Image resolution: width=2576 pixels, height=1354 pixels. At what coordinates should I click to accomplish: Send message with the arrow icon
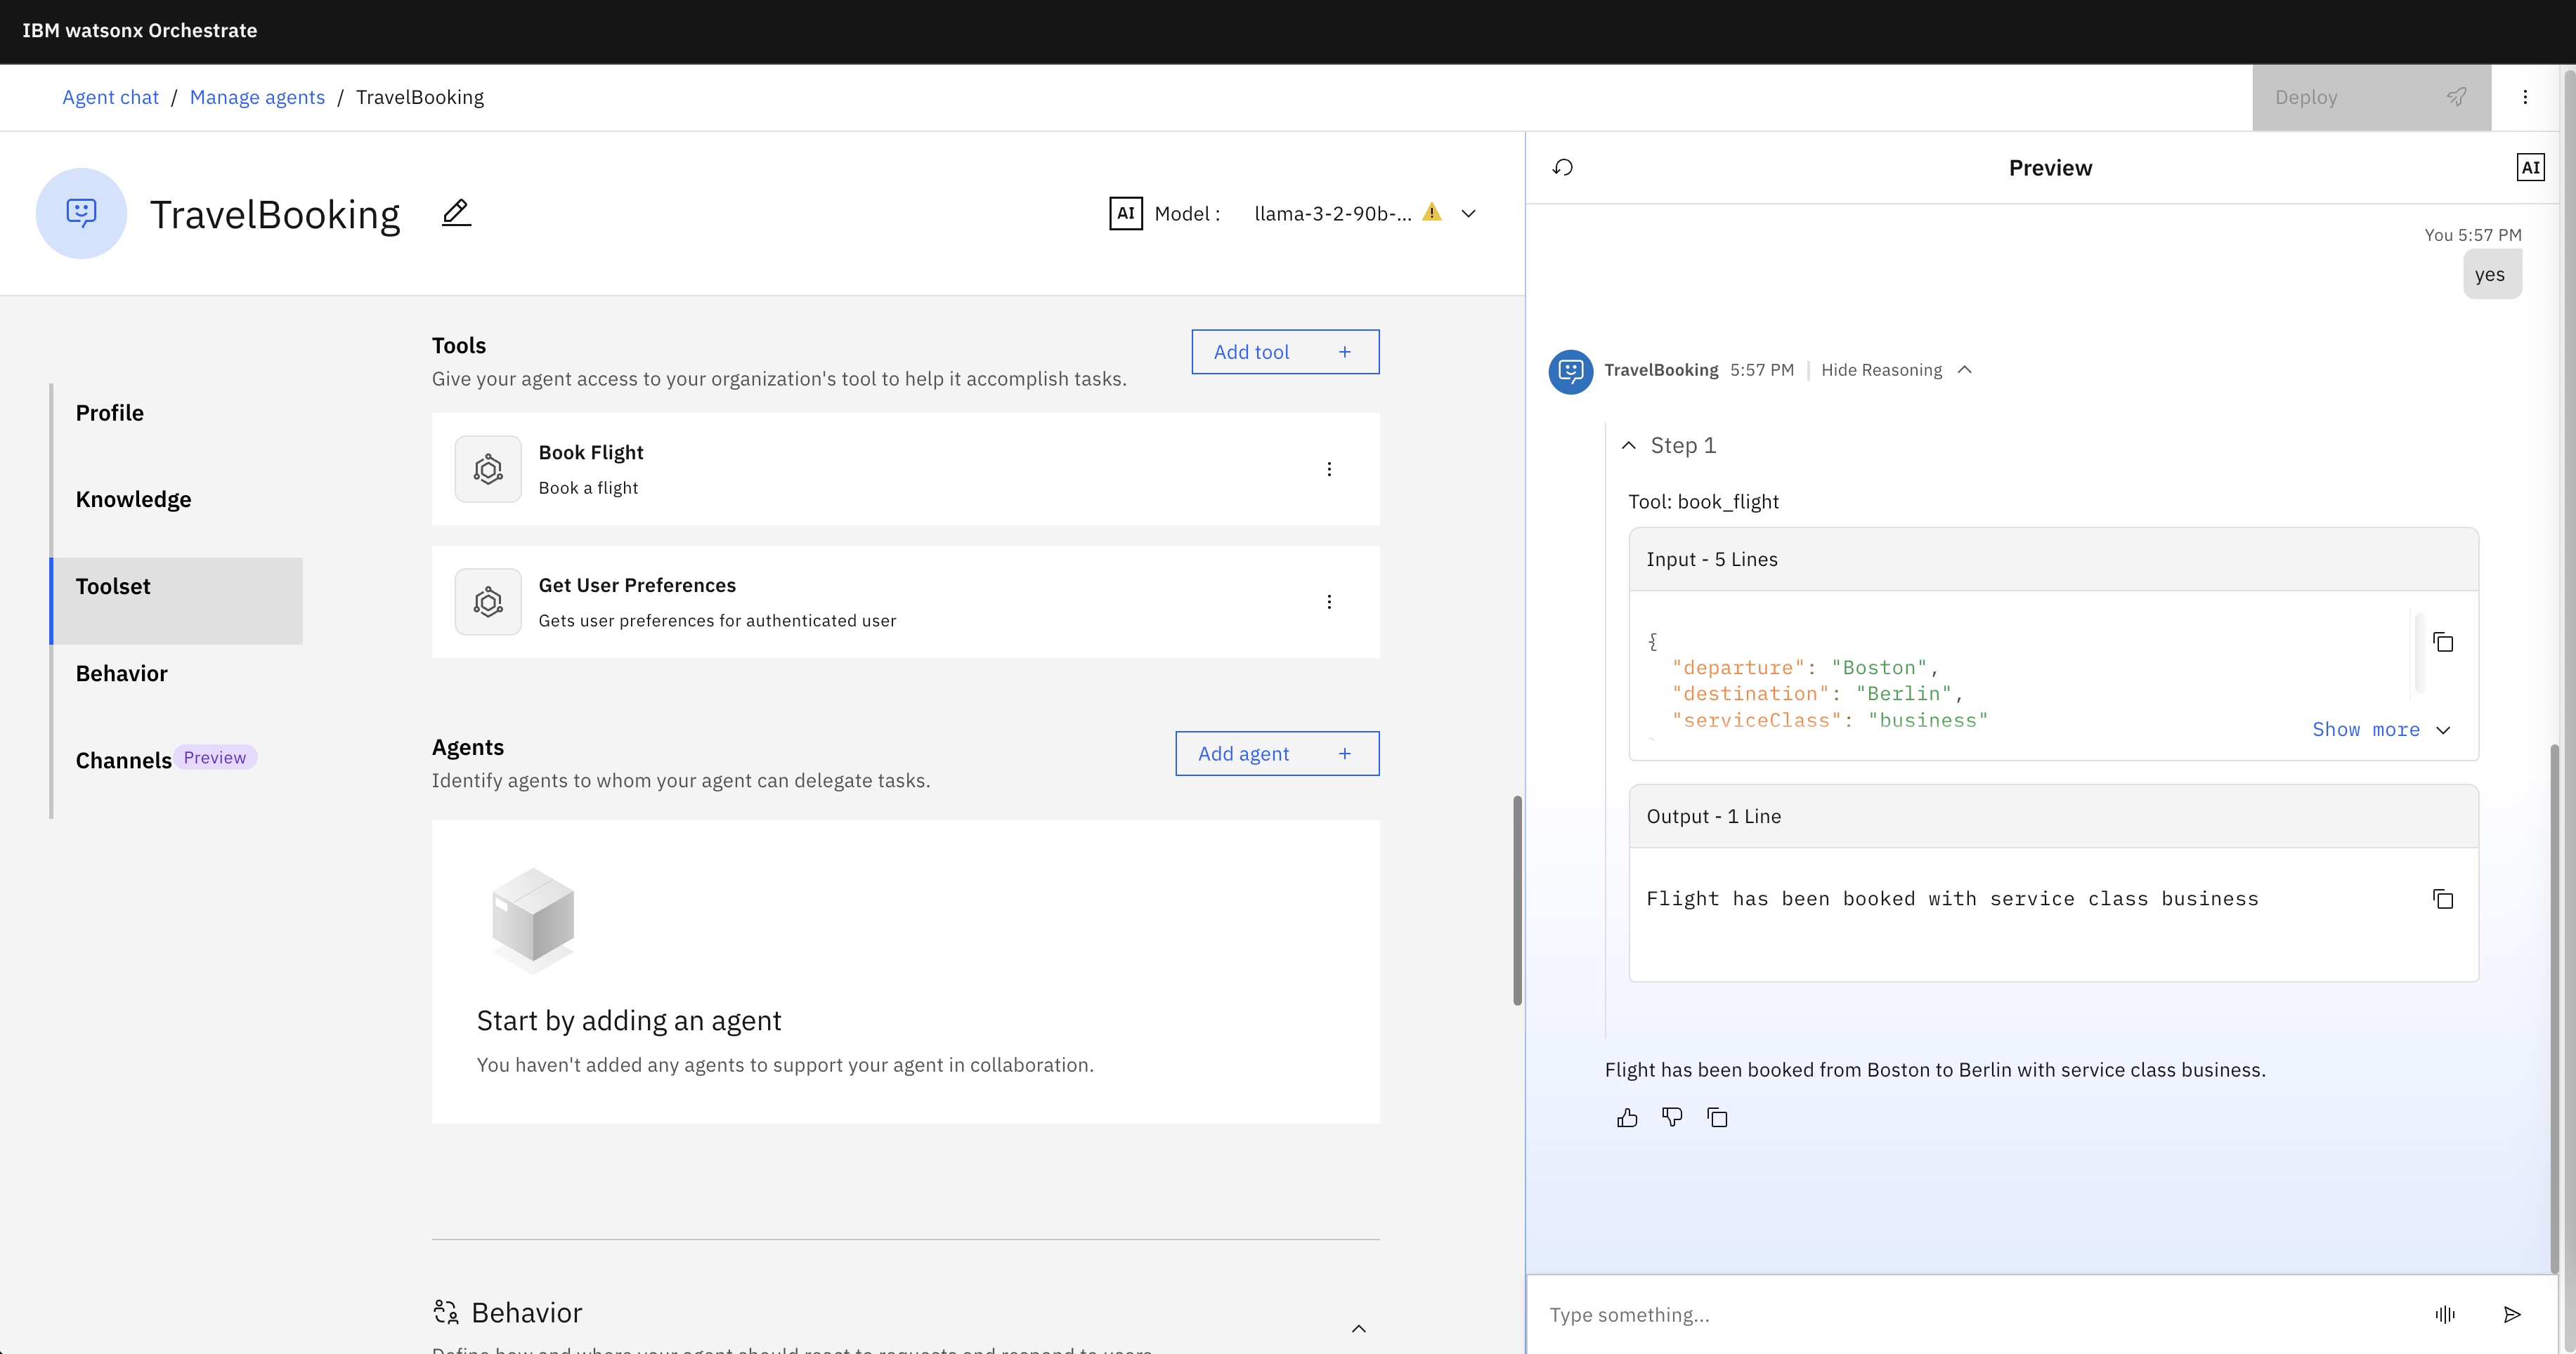pyautogui.click(x=2512, y=1314)
